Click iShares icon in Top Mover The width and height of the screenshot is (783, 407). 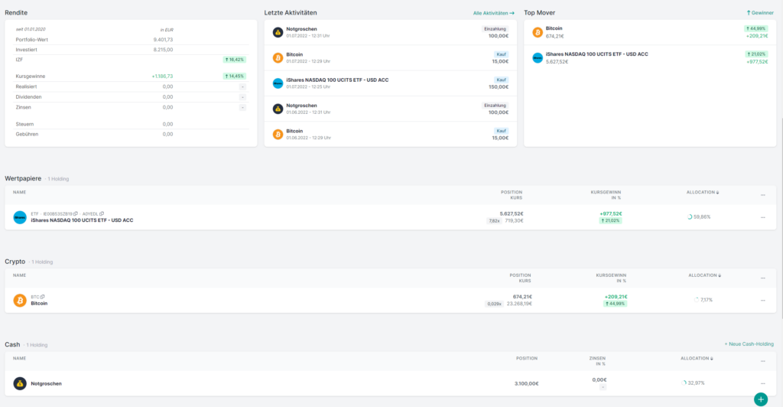click(538, 58)
